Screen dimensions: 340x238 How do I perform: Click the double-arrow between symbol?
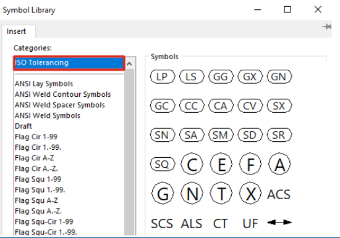[279, 223]
